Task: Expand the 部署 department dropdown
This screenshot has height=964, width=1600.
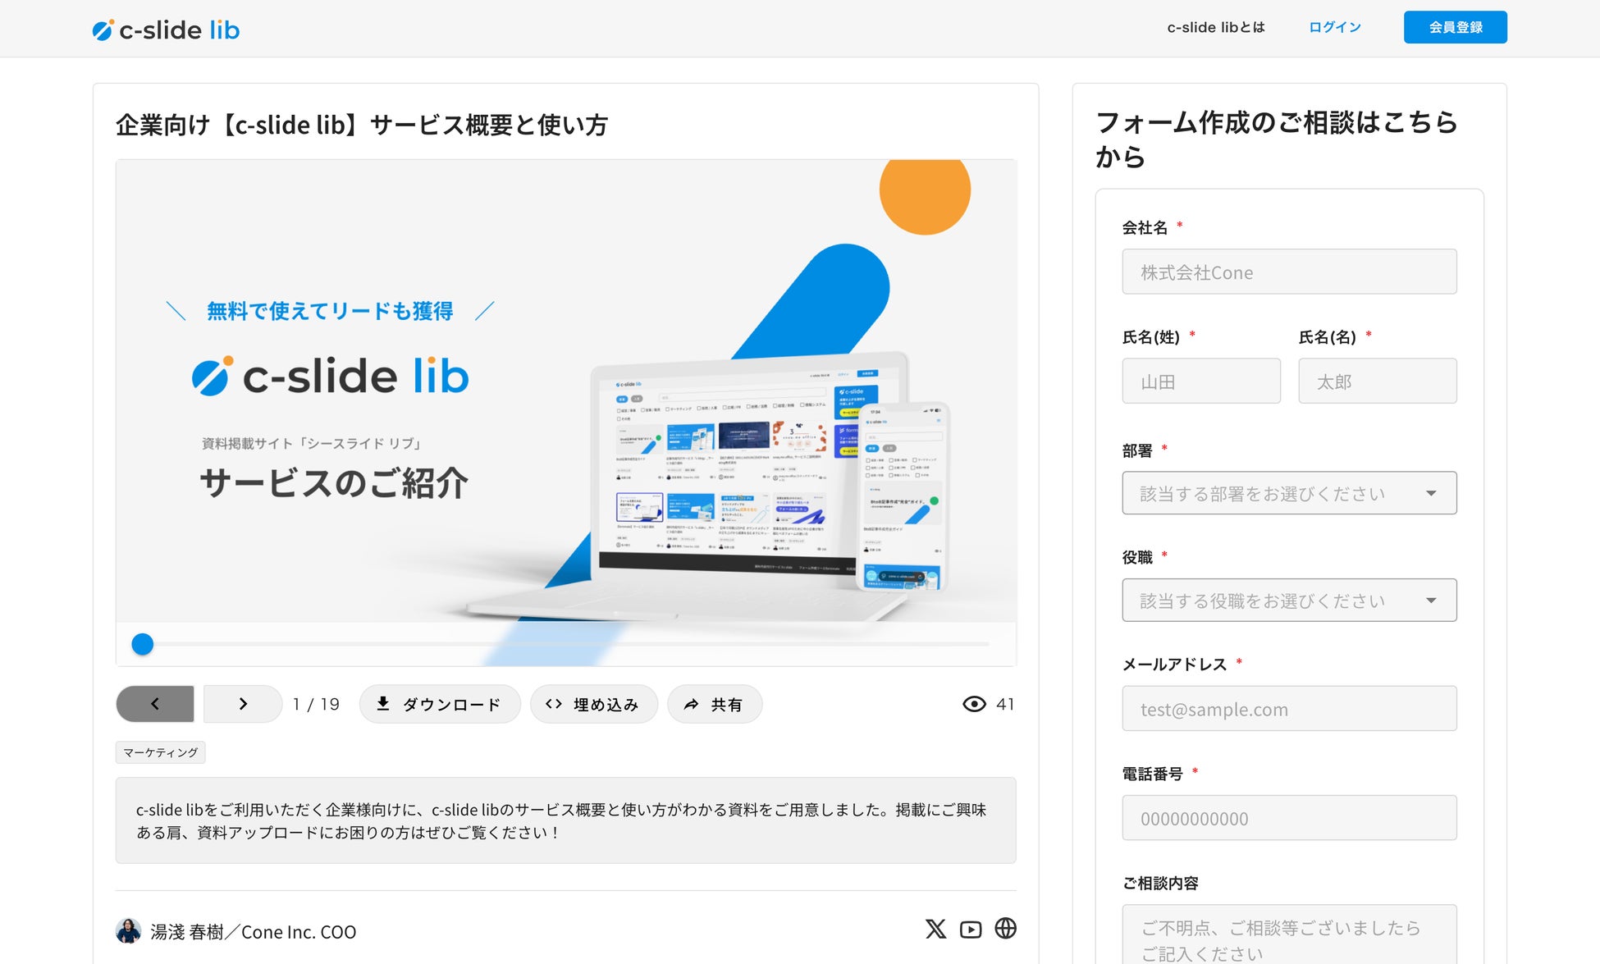Action: point(1288,493)
